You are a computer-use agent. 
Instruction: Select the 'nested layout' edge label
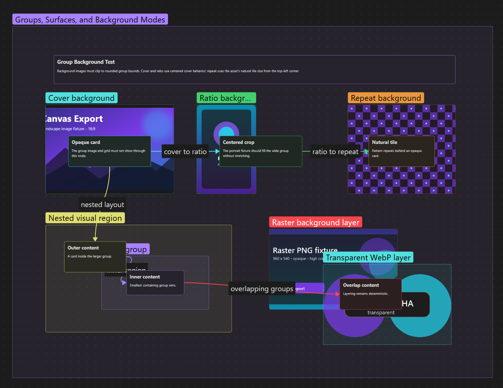tap(102, 205)
